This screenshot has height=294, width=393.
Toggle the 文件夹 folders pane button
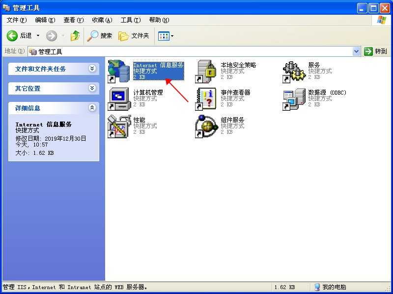click(134, 36)
